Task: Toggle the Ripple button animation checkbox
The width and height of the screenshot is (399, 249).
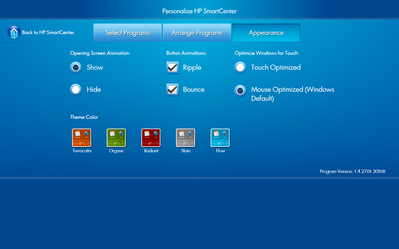Action: pos(173,68)
